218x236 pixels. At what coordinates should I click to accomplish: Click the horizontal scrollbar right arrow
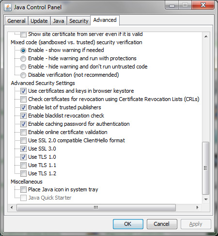click(197, 207)
